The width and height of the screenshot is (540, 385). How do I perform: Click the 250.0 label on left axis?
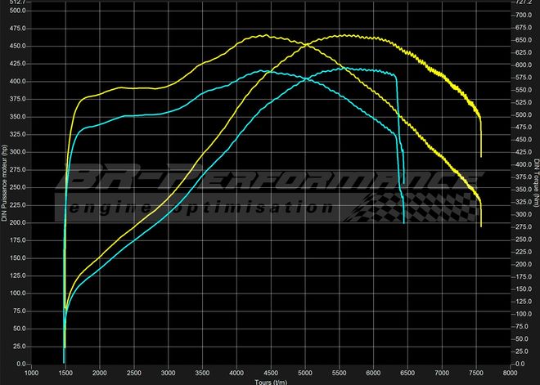17,187
